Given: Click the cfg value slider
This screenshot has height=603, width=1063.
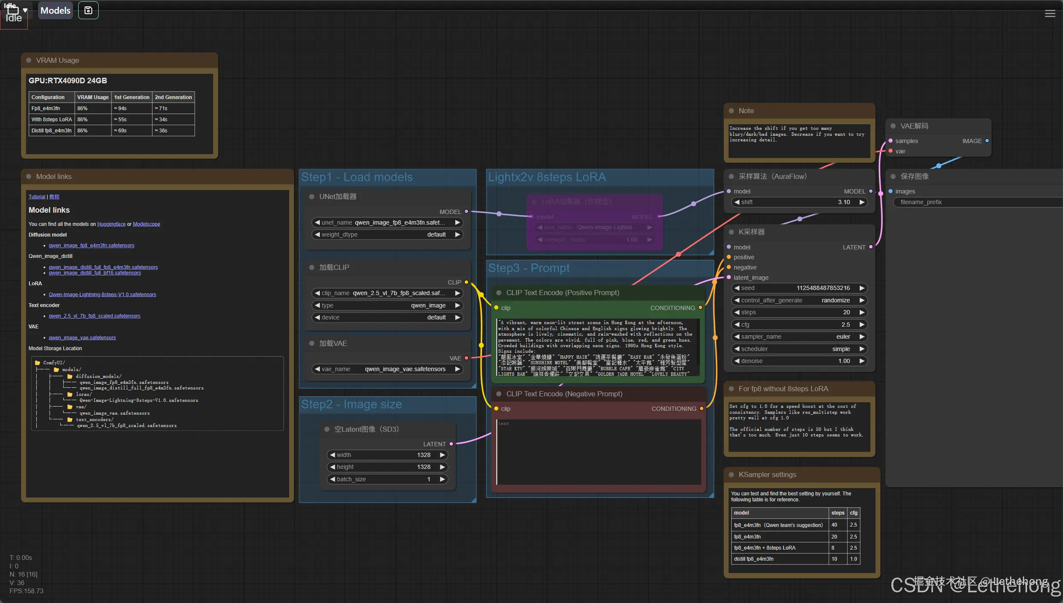Looking at the screenshot, I should pos(799,325).
